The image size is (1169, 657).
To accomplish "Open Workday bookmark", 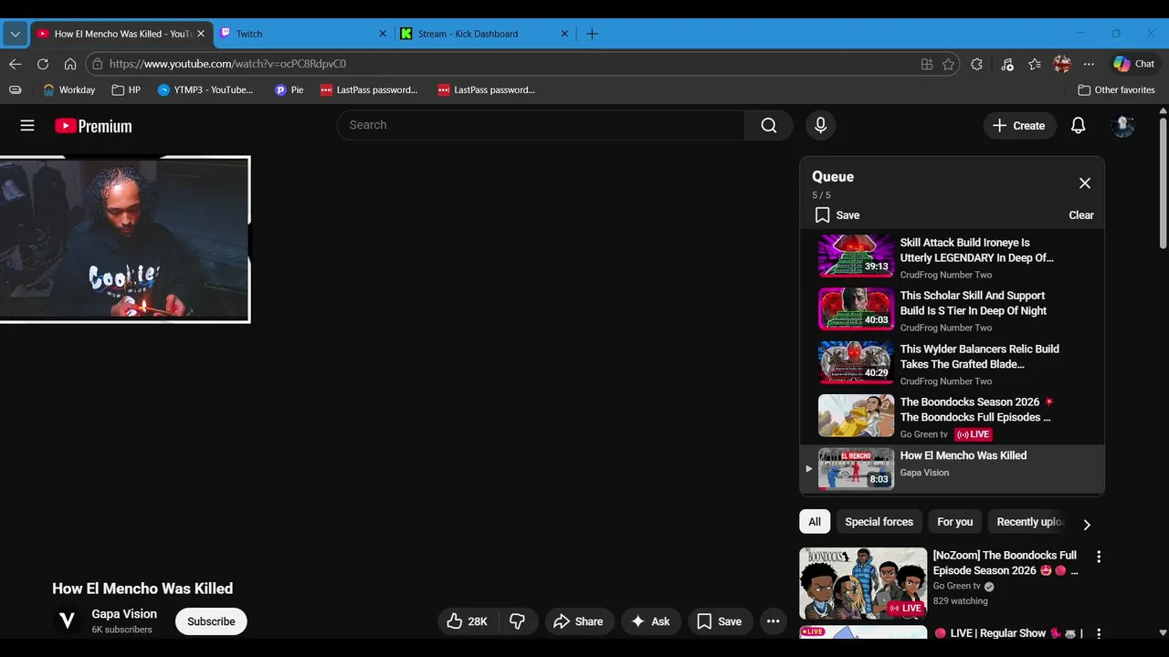I will [69, 90].
